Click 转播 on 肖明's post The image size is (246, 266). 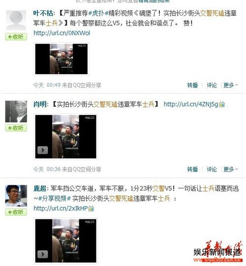pos(192,169)
